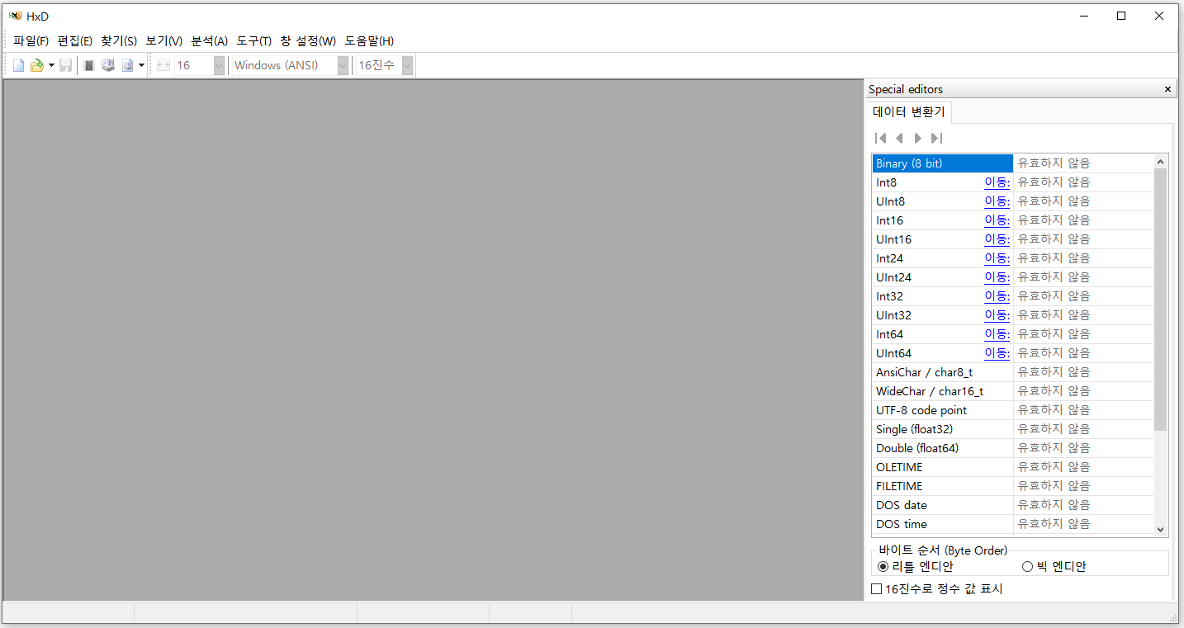Expand the open-file recent list arrow
Image resolution: width=1184 pixels, height=628 pixels.
pos(51,65)
